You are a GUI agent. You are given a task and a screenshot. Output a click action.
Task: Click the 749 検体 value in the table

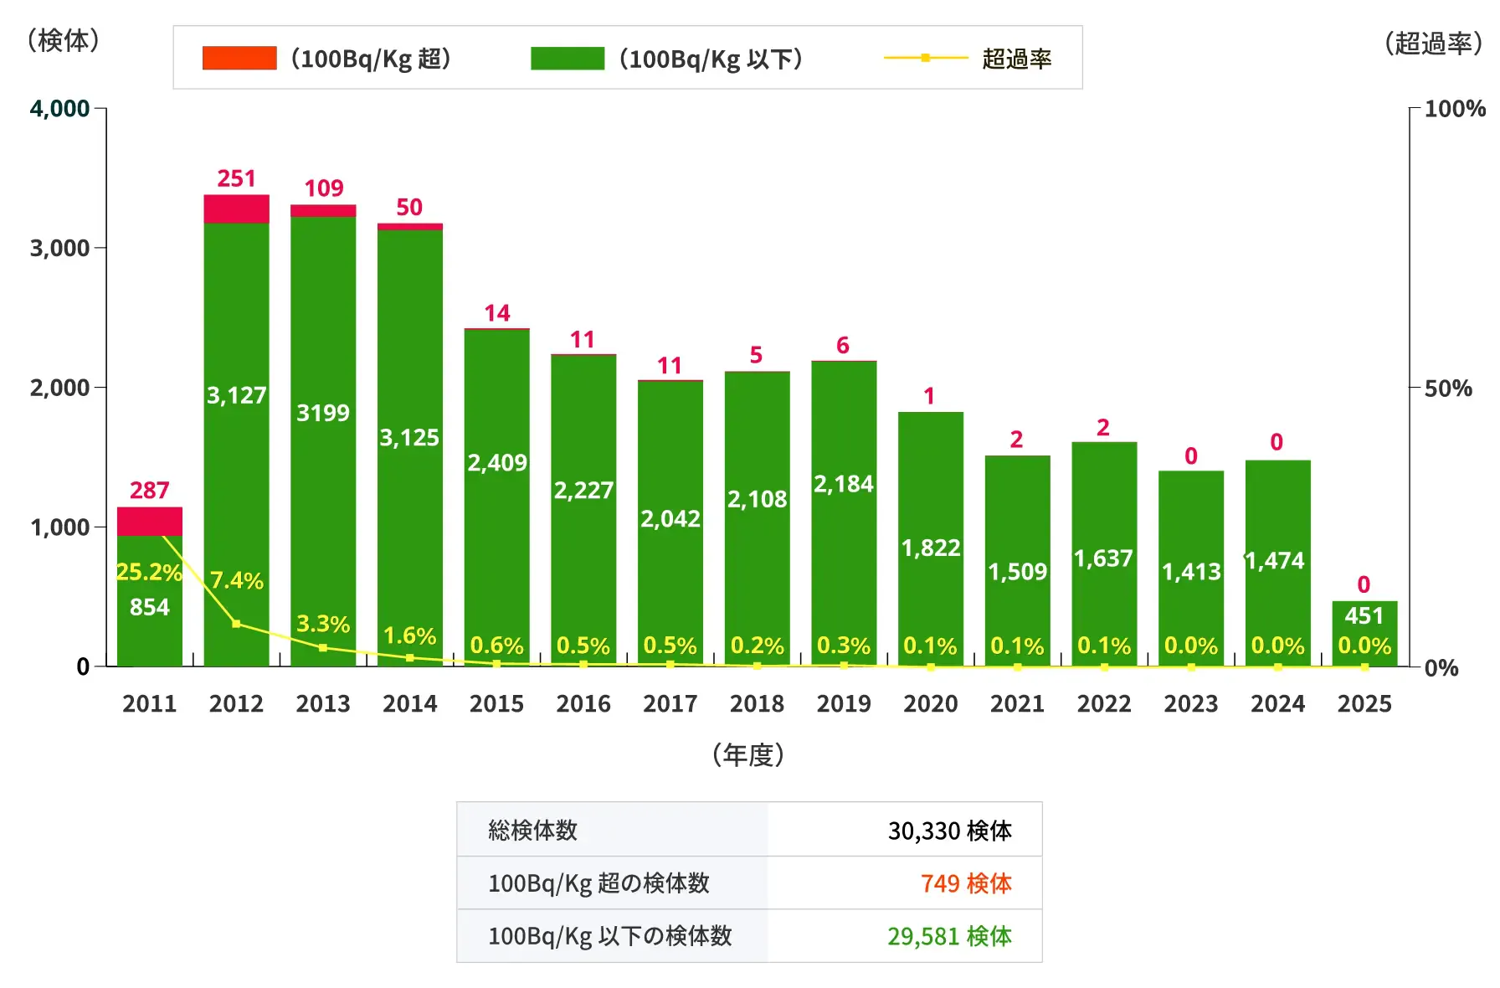966,883
